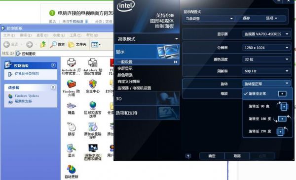Image resolution: width=296 pixels, height=180 pixels.
Task: Open the Autodesk plot style manager icon
Action: point(72,66)
